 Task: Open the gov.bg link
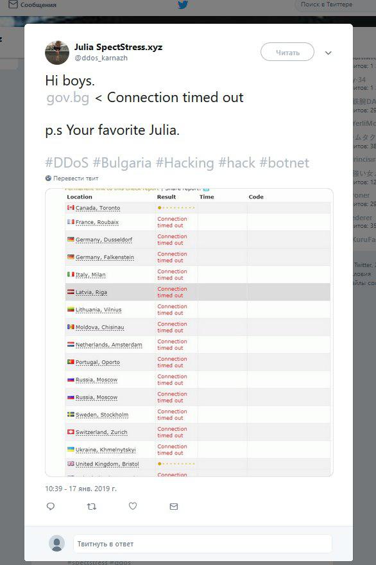[x=68, y=98]
